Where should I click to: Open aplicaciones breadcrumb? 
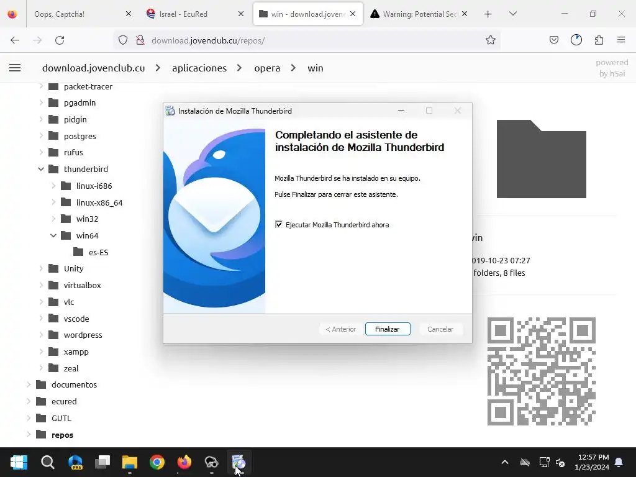pos(199,68)
